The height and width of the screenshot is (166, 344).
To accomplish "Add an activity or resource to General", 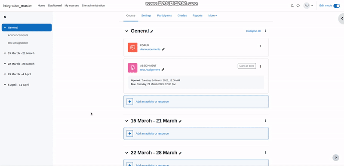I will 196,101.
